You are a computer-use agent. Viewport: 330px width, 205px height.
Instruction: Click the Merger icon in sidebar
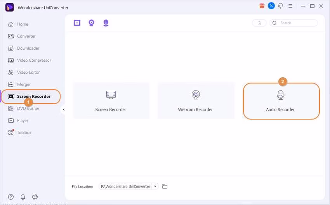click(x=11, y=84)
